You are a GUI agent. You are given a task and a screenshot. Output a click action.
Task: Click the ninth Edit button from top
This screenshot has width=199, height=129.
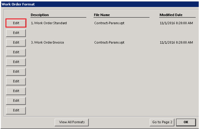[x=16, y=101]
